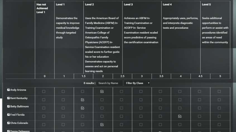Screen dimensions: 236x132
Task: Check Kent Kentucky's score 1 checkbox
Action: coord(63,100)
